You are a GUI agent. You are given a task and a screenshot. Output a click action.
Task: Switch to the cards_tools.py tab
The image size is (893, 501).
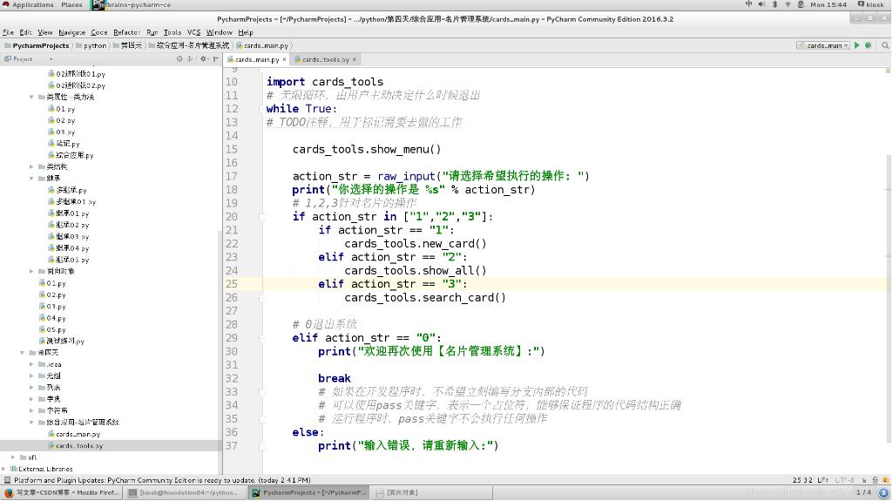point(325,59)
